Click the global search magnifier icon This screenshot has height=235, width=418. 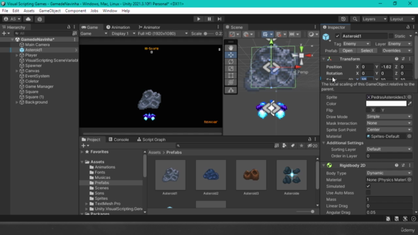pyautogui.click(x=355, y=19)
